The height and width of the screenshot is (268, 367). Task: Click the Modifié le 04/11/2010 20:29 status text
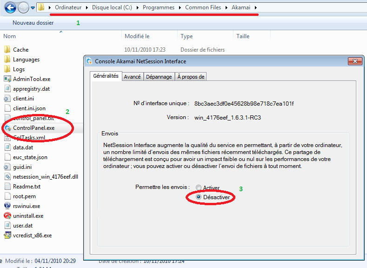click(x=40, y=261)
